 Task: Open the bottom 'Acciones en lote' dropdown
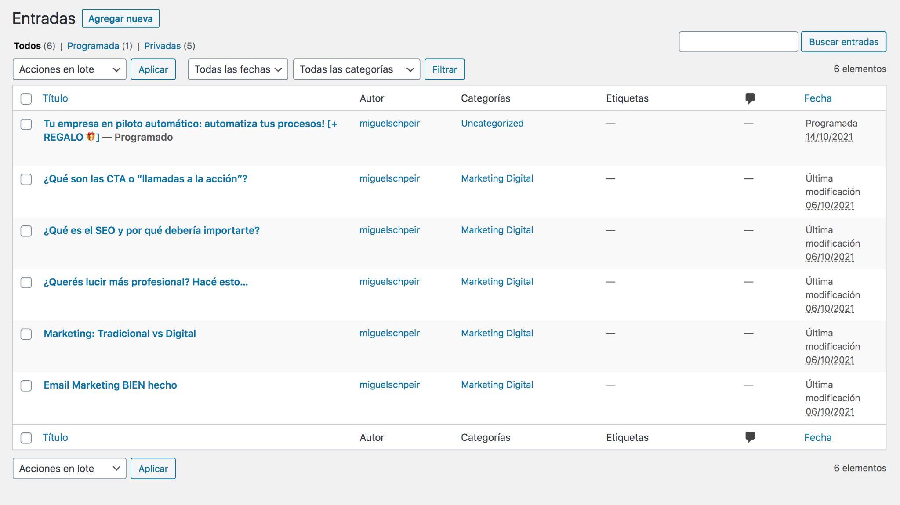[x=69, y=469]
